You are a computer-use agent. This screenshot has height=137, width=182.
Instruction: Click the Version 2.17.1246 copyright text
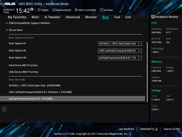tap(91, 134)
